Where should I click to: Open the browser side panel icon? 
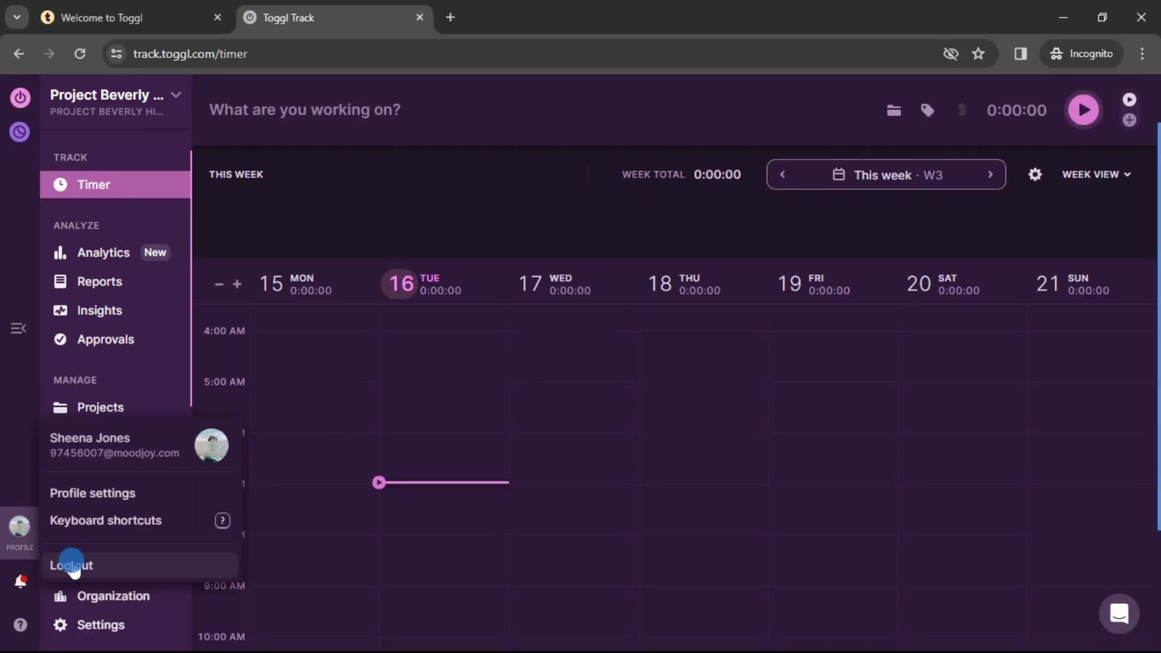(1021, 54)
